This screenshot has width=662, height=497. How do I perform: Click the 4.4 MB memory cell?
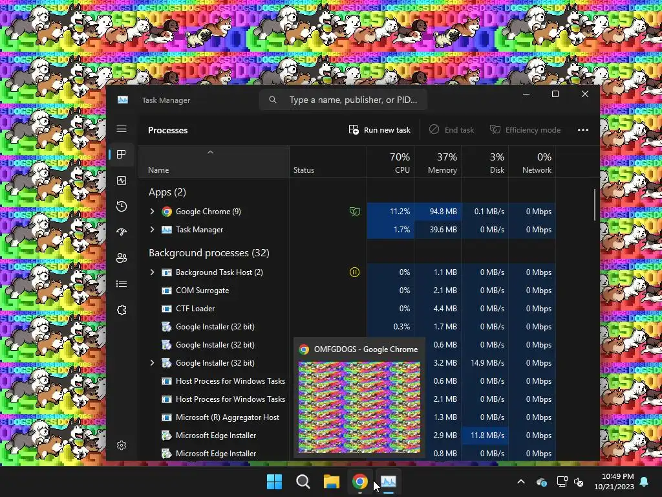(x=438, y=309)
